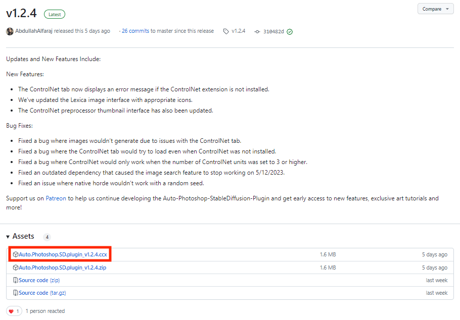This screenshot has height=320, width=460.
Task: Download Auto.Photoshop.SD.plugin_v1.2.4.ccx
Action: click(x=63, y=254)
